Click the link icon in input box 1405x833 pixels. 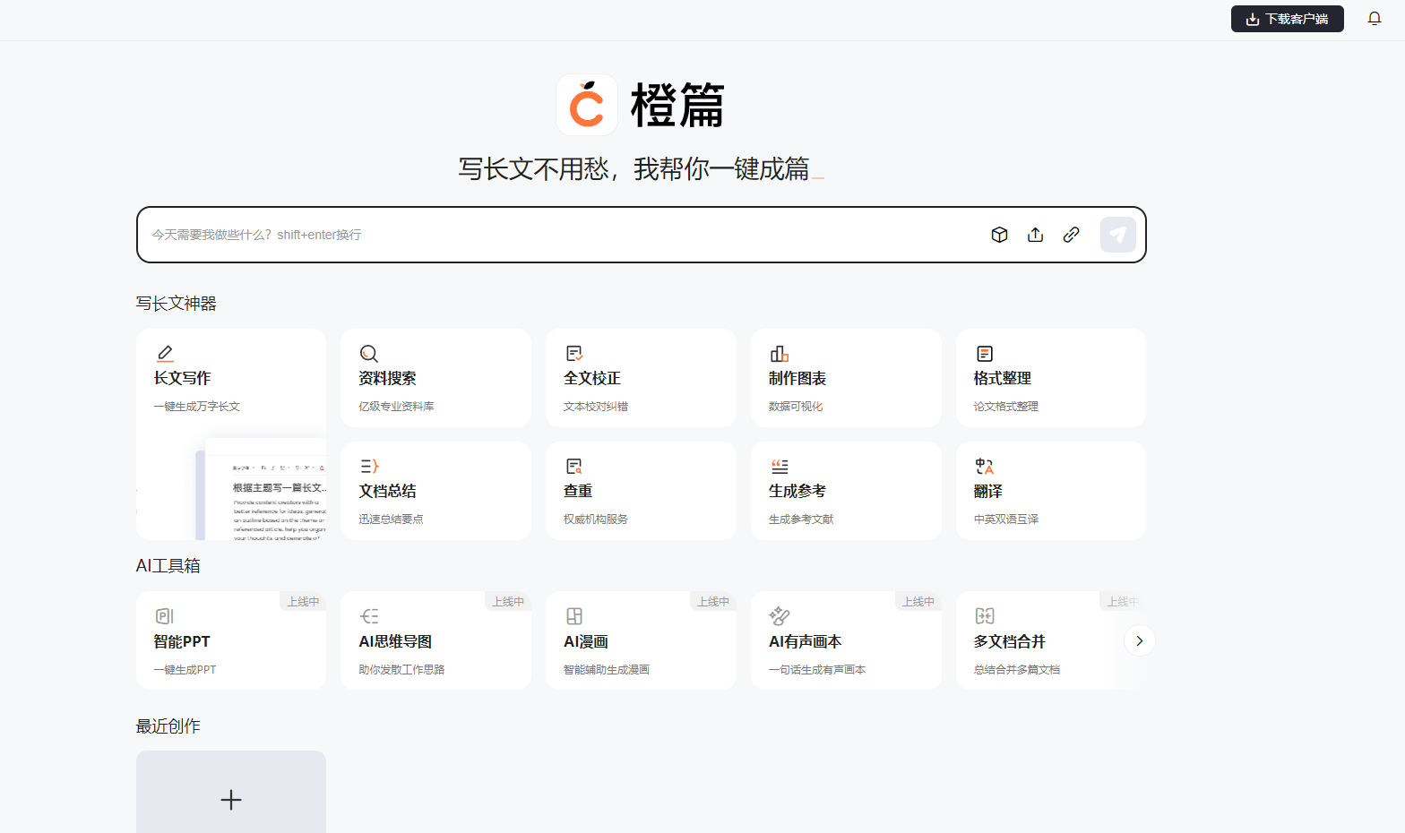point(1071,235)
